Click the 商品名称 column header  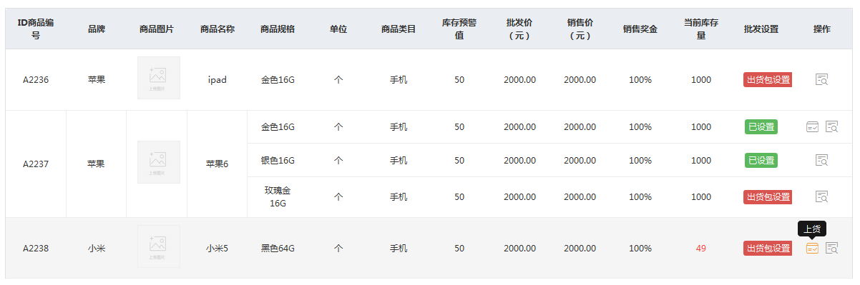(x=218, y=29)
